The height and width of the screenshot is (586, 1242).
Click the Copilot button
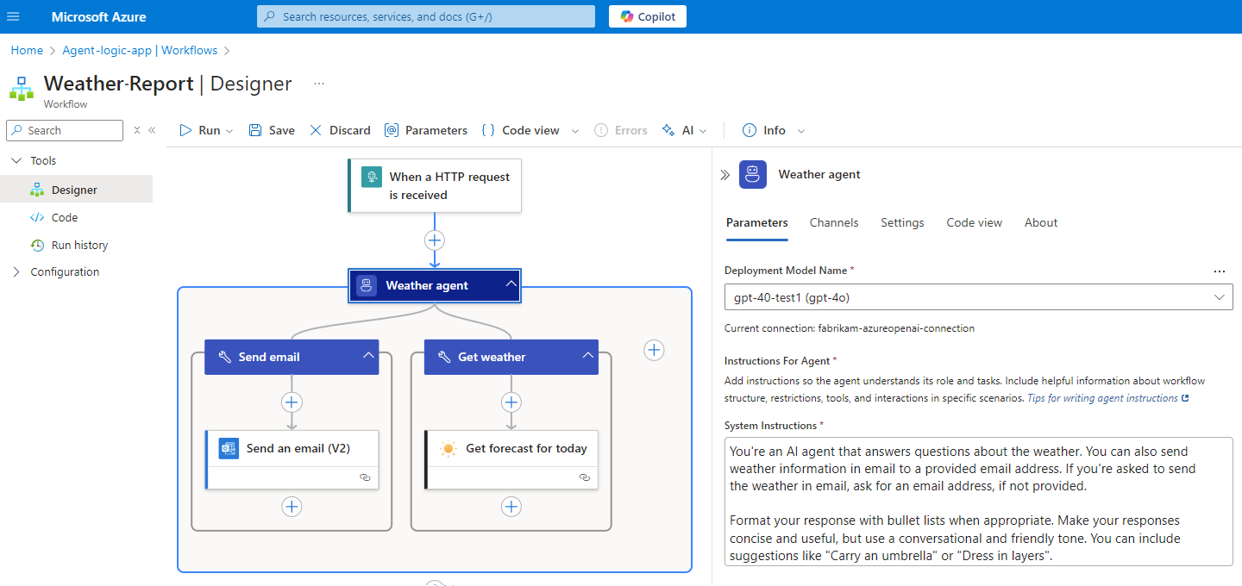click(x=648, y=16)
